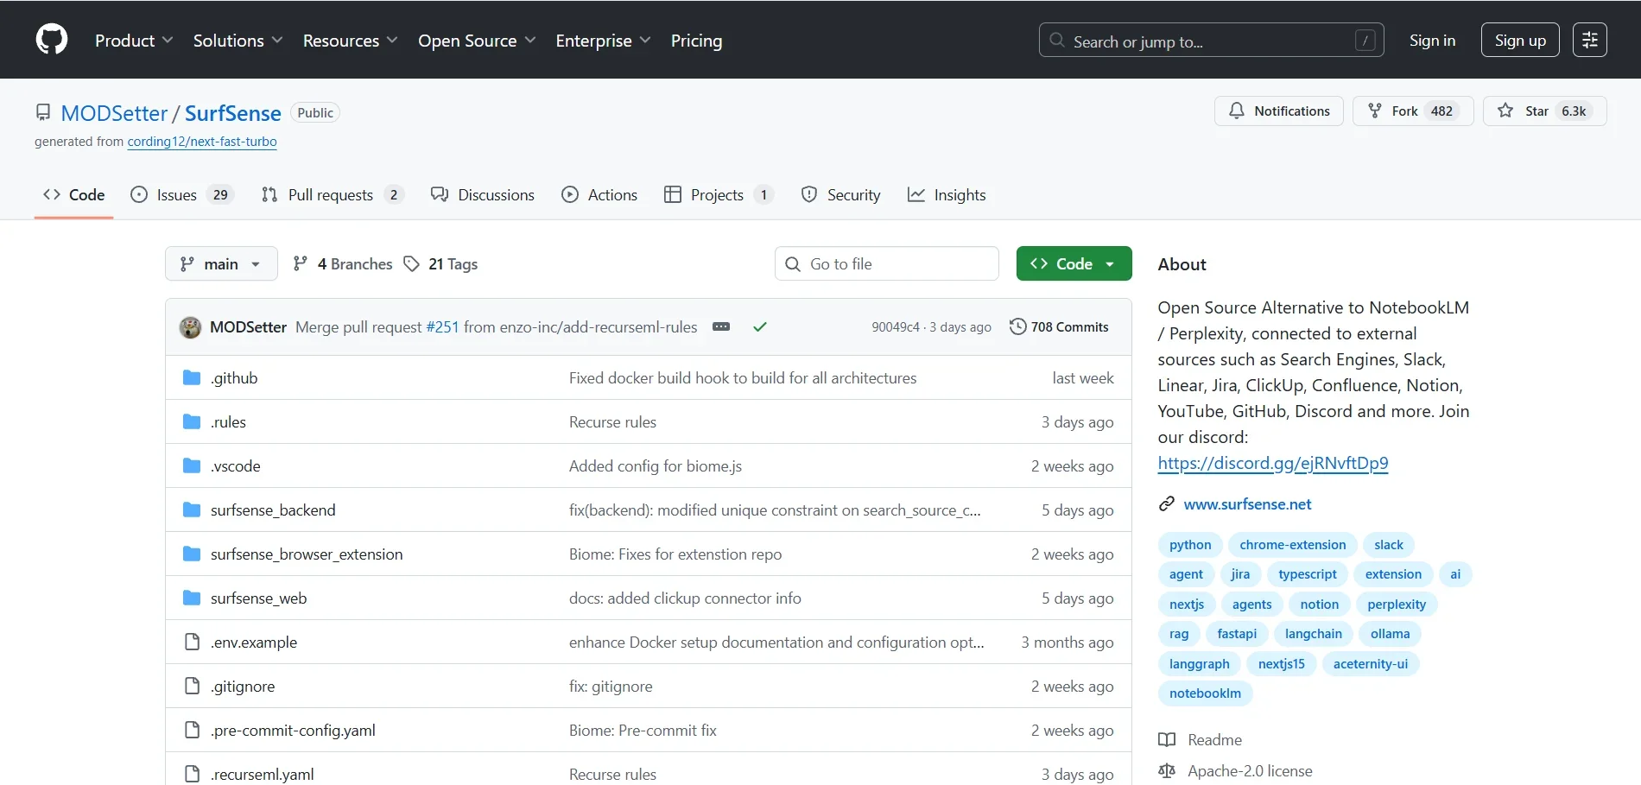Screen dimensions: 1641x785
Task: Click the GitHub logo icon
Action: (x=52, y=40)
